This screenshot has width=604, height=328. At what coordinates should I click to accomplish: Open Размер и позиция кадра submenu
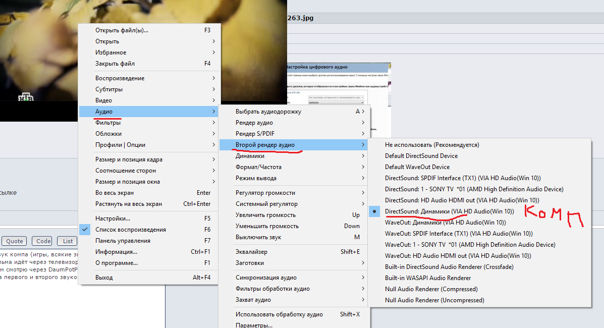(149, 159)
